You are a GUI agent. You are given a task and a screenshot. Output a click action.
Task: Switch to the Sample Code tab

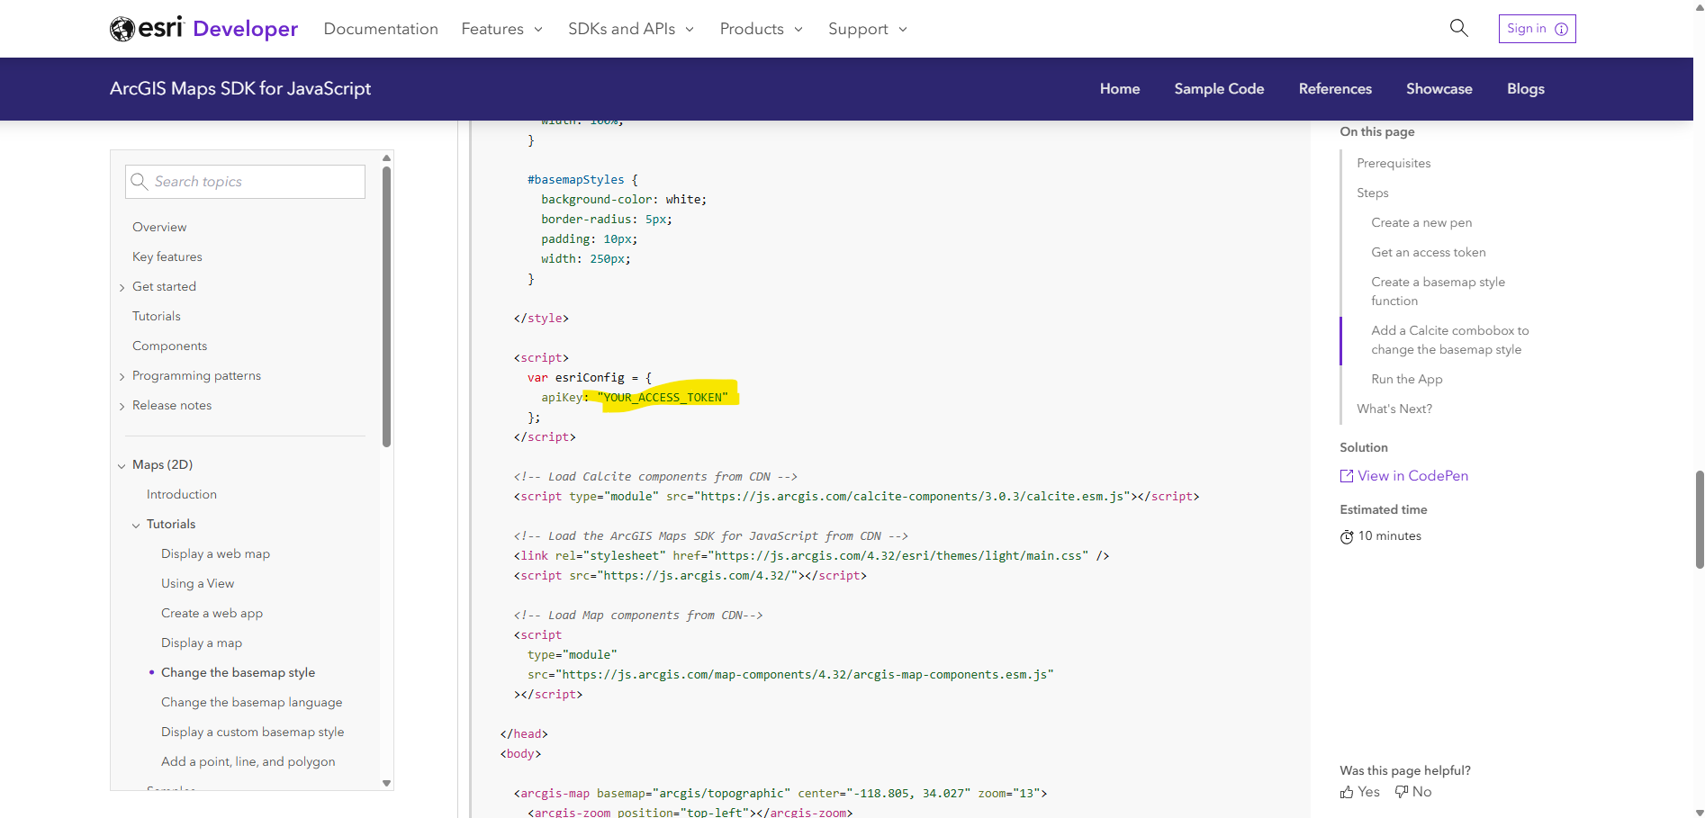coord(1219,88)
